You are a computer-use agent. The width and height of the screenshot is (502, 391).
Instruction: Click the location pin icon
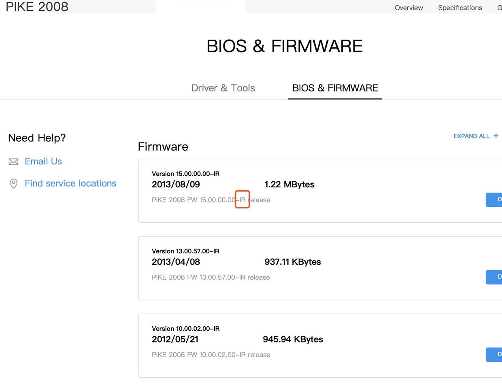pos(13,184)
